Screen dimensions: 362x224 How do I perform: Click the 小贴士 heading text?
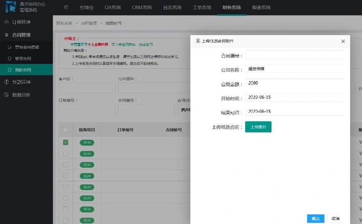coord(71,38)
